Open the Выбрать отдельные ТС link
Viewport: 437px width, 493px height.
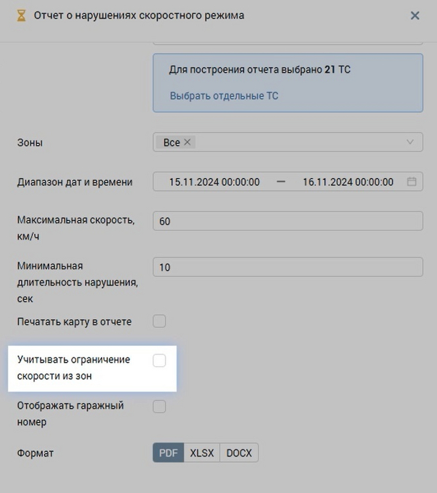tap(224, 96)
